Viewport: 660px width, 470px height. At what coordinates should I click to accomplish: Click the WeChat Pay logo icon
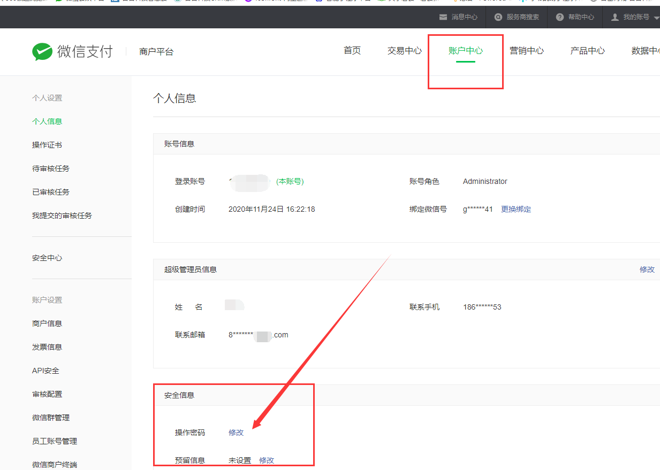click(42, 51)
